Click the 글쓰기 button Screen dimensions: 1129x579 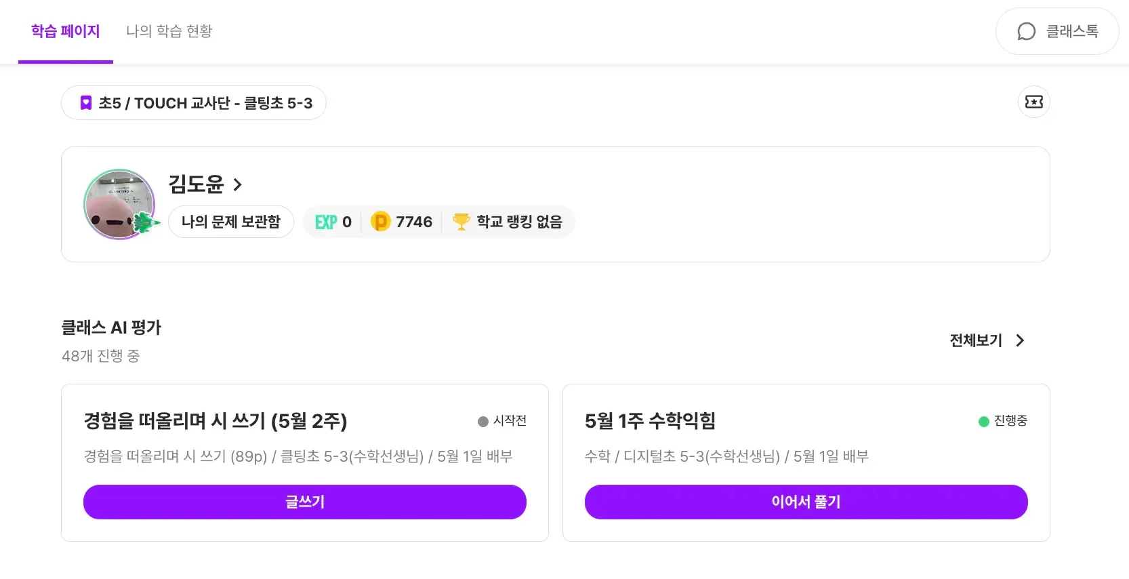click(305, 502)
